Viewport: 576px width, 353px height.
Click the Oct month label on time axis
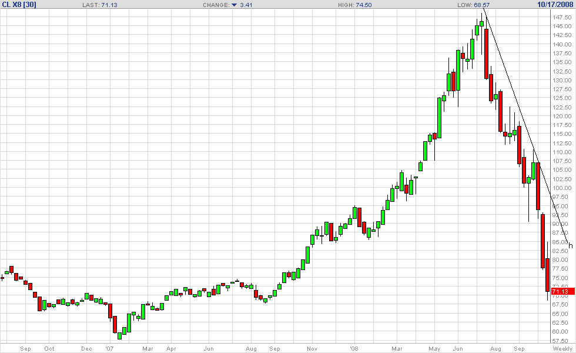pyautogui.click(x=49, y=348)
